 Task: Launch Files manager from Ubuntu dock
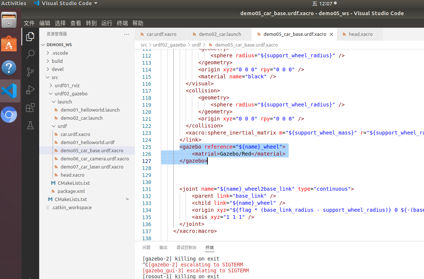pos(9,20)
